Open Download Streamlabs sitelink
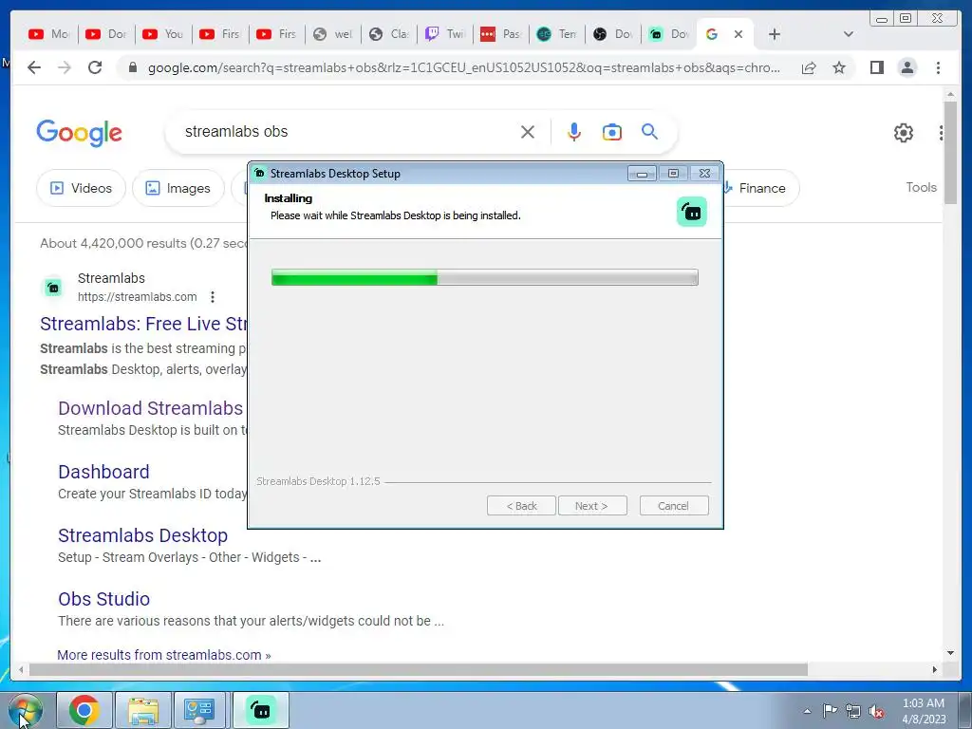Viewport: 972px width, 729px height. pos(151,408)
